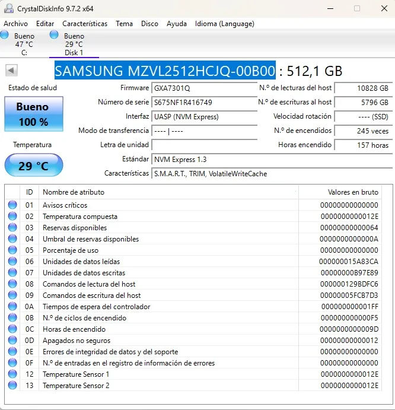Click raw value 0000000000009D
395x410 pixels.
[x=349, y=329]
